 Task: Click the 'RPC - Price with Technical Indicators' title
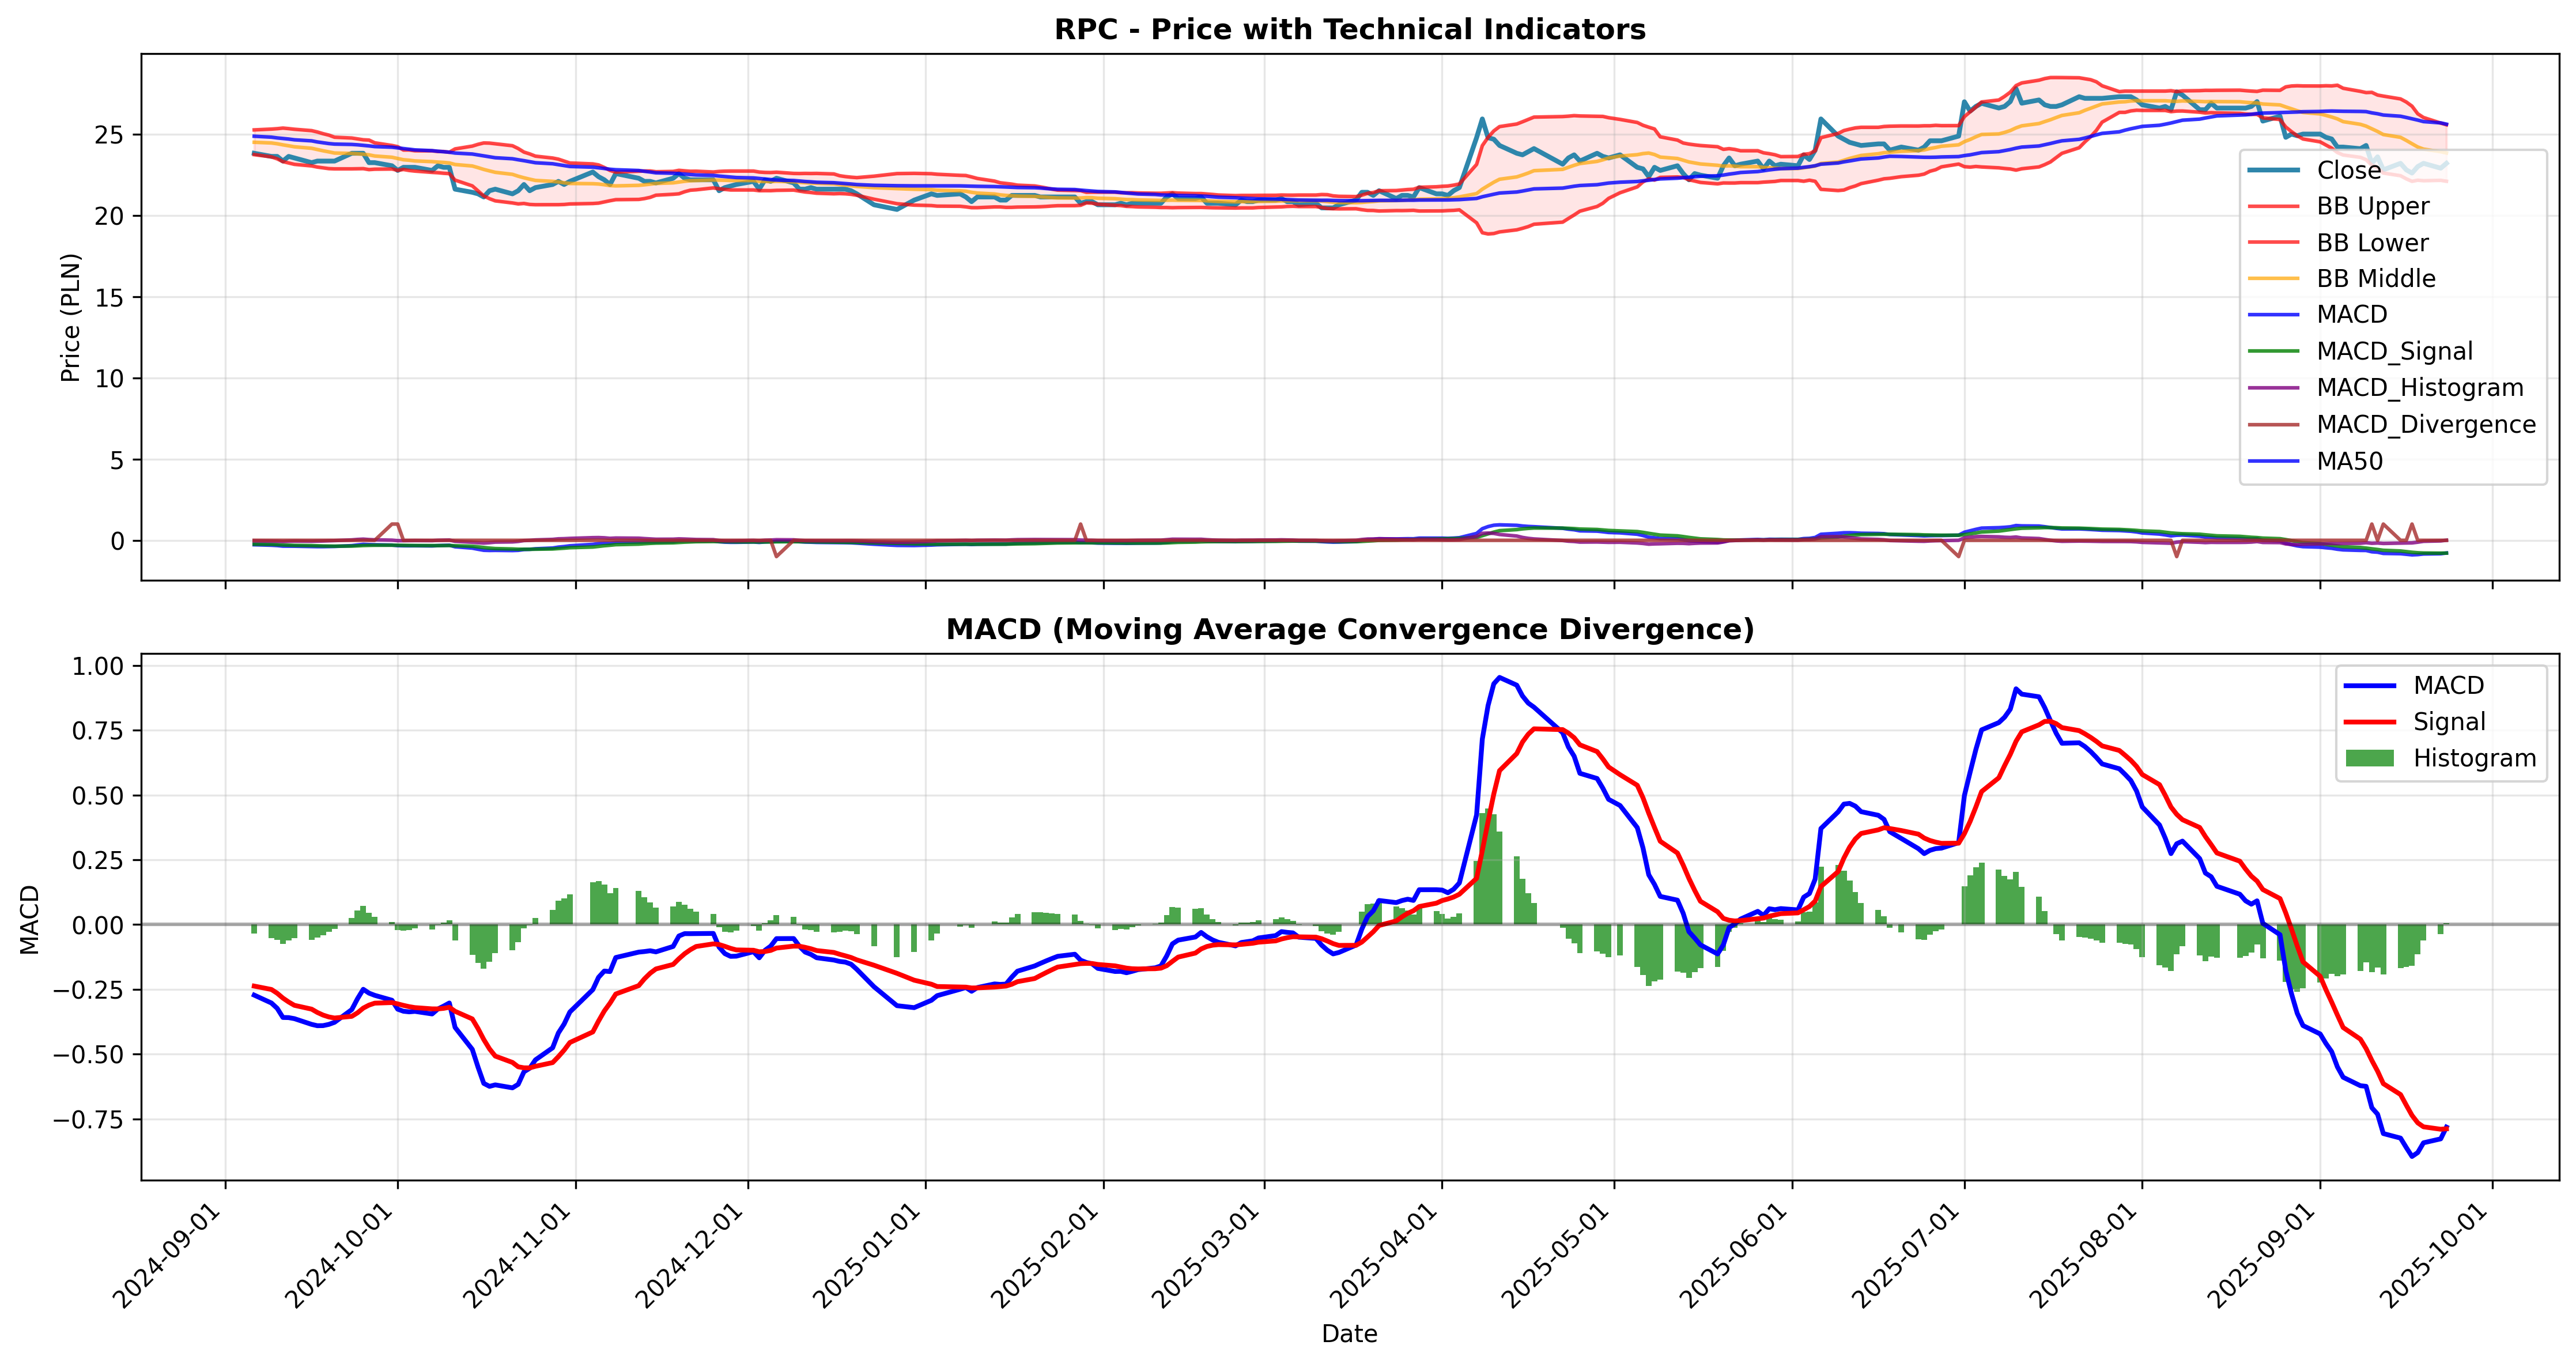(x=1349, y=29)
